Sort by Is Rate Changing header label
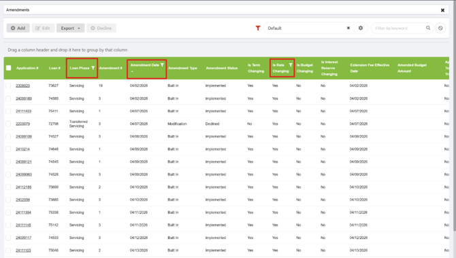 tap(280, 68)
